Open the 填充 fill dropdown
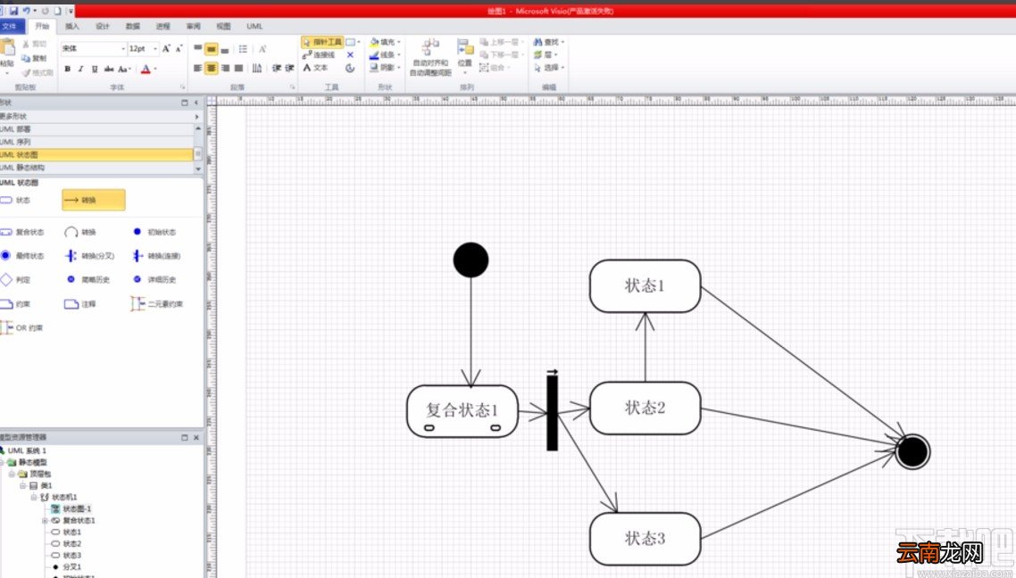Screen dimensions: 1016x578 385,42
